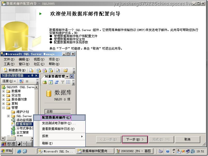The image size is (208, 156).
Task: Expand the 复制 folder node
Action: click(x=3, y=104)
